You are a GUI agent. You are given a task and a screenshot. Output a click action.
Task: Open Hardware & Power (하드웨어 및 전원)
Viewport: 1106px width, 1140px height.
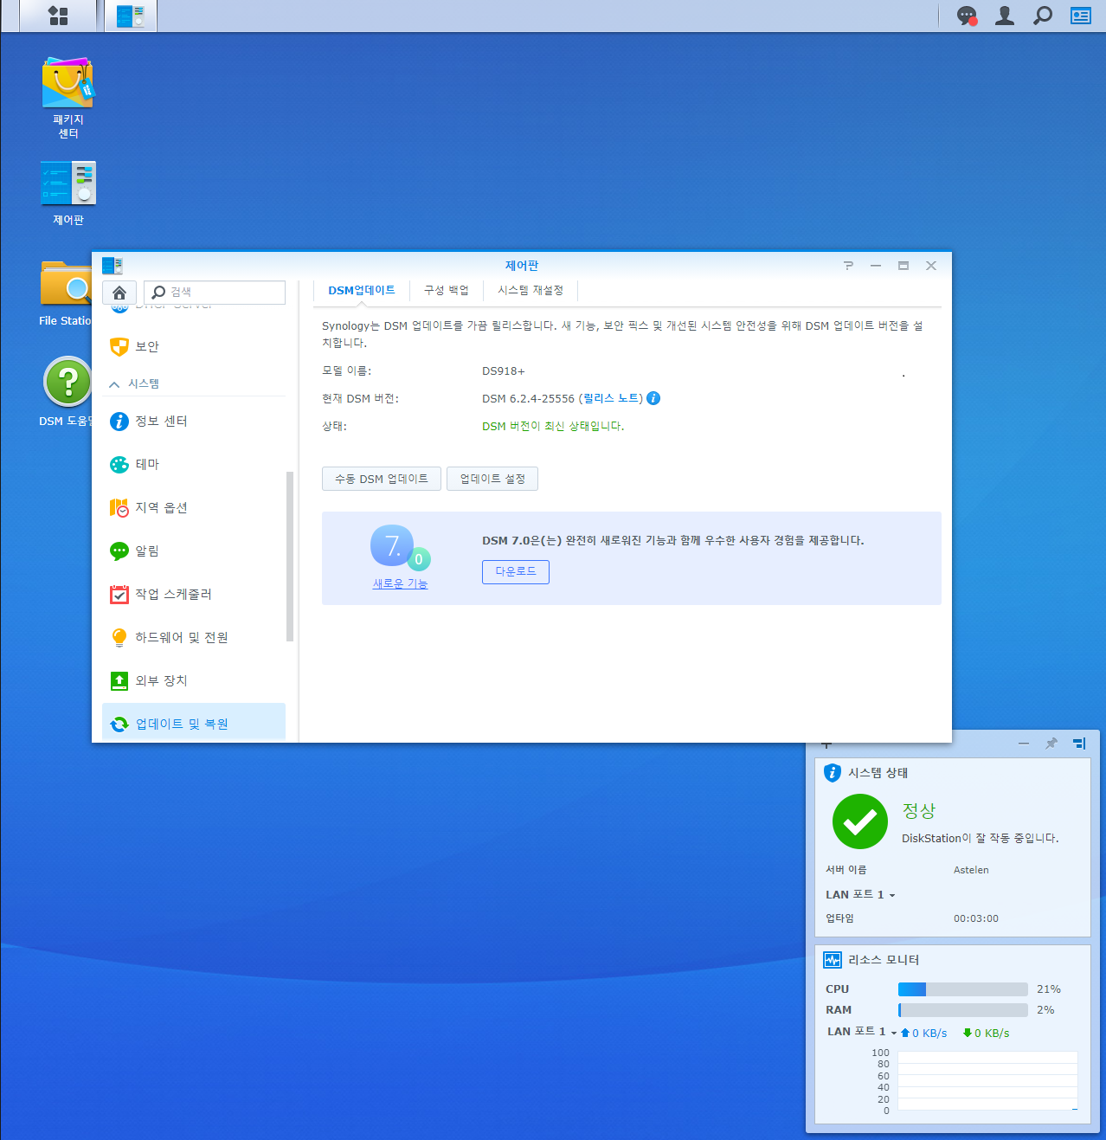194,637
